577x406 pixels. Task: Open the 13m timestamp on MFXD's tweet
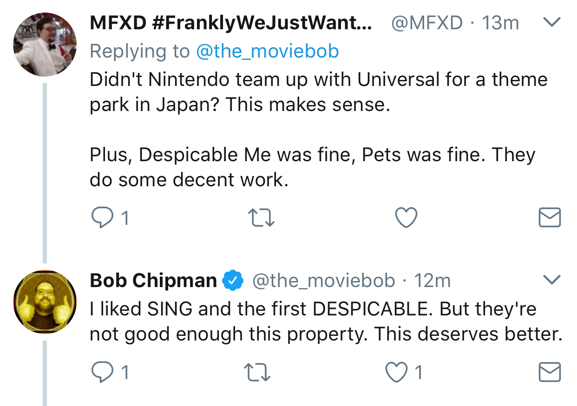pos(500,22)
